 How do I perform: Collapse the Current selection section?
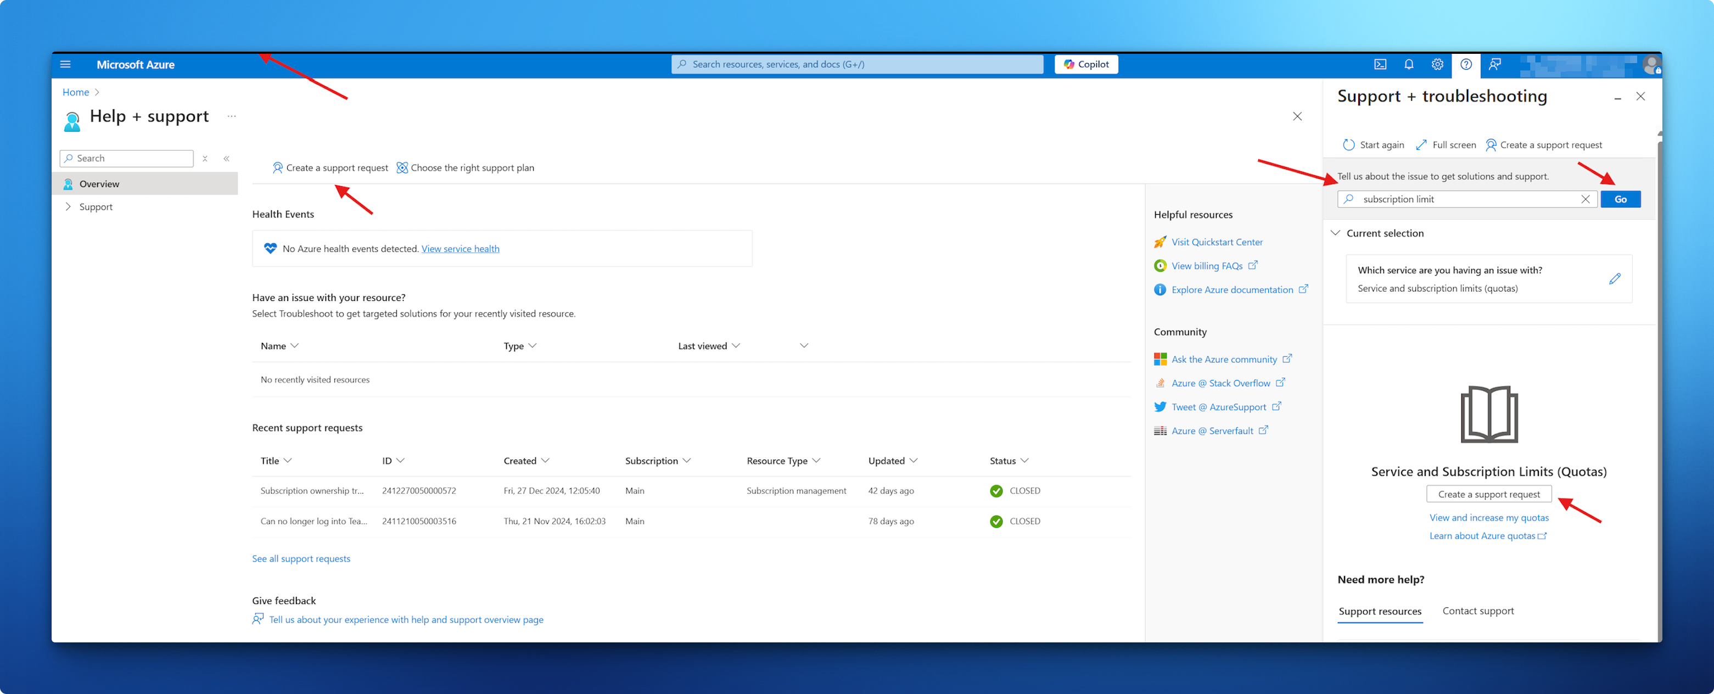click(x=1335, y=233)
